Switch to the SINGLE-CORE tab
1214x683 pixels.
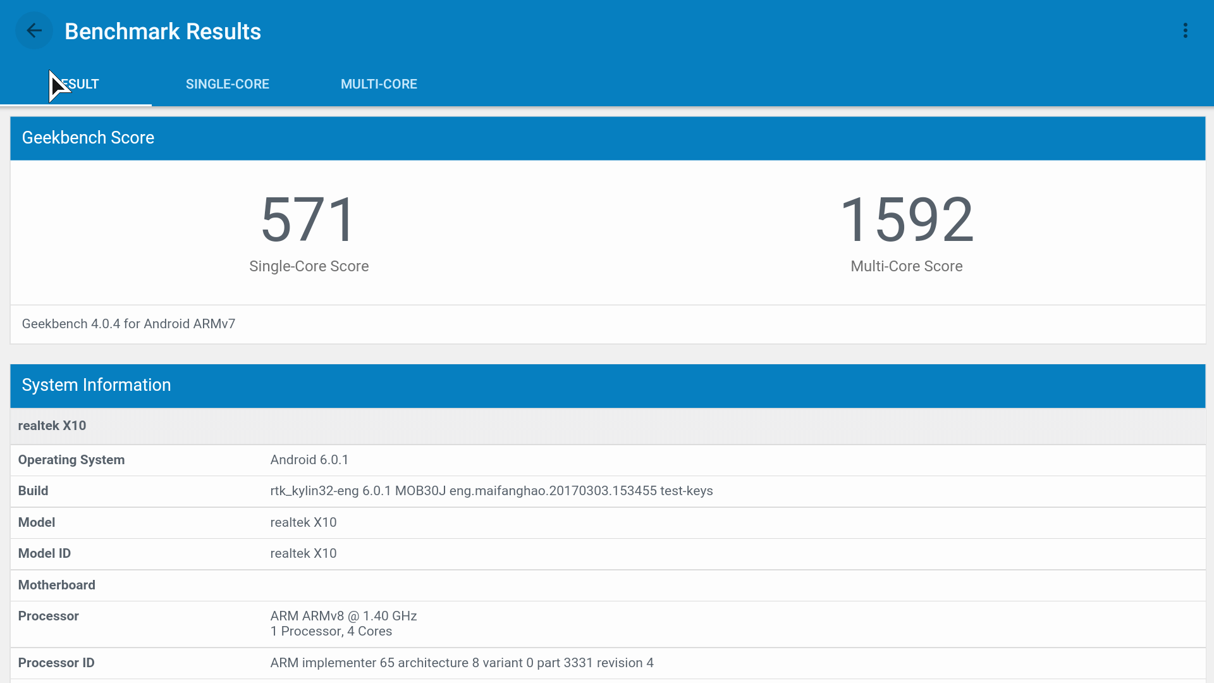point(228,84)
